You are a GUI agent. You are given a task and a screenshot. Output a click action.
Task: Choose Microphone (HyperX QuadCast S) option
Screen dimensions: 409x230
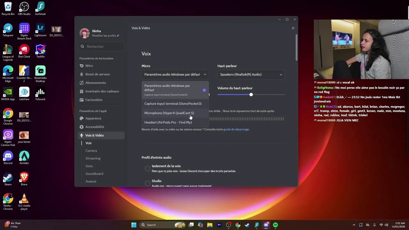[x=175, y=113]
